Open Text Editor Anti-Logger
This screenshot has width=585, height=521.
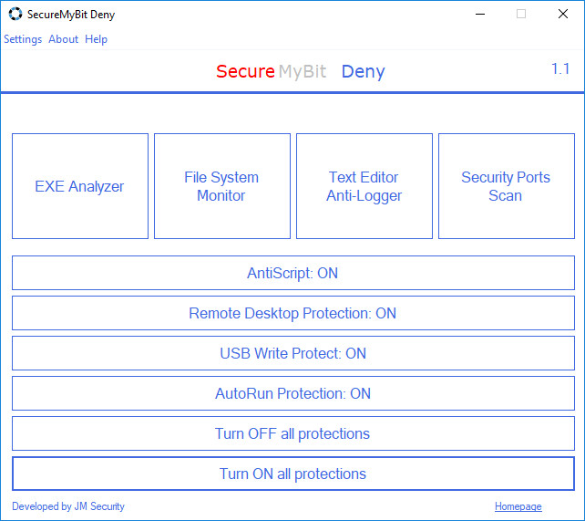[364, 186]
